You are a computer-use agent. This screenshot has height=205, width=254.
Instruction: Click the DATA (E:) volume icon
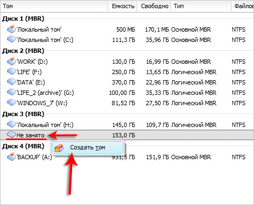click(11, 82)
